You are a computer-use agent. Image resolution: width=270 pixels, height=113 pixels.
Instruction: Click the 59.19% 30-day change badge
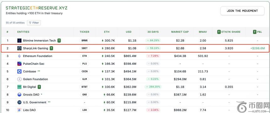153,48
